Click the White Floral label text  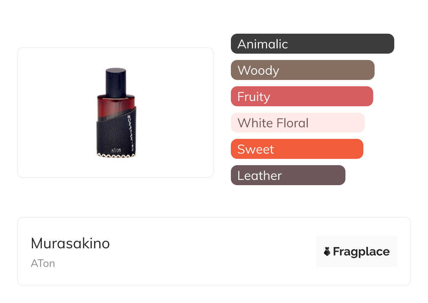(273, 123)
